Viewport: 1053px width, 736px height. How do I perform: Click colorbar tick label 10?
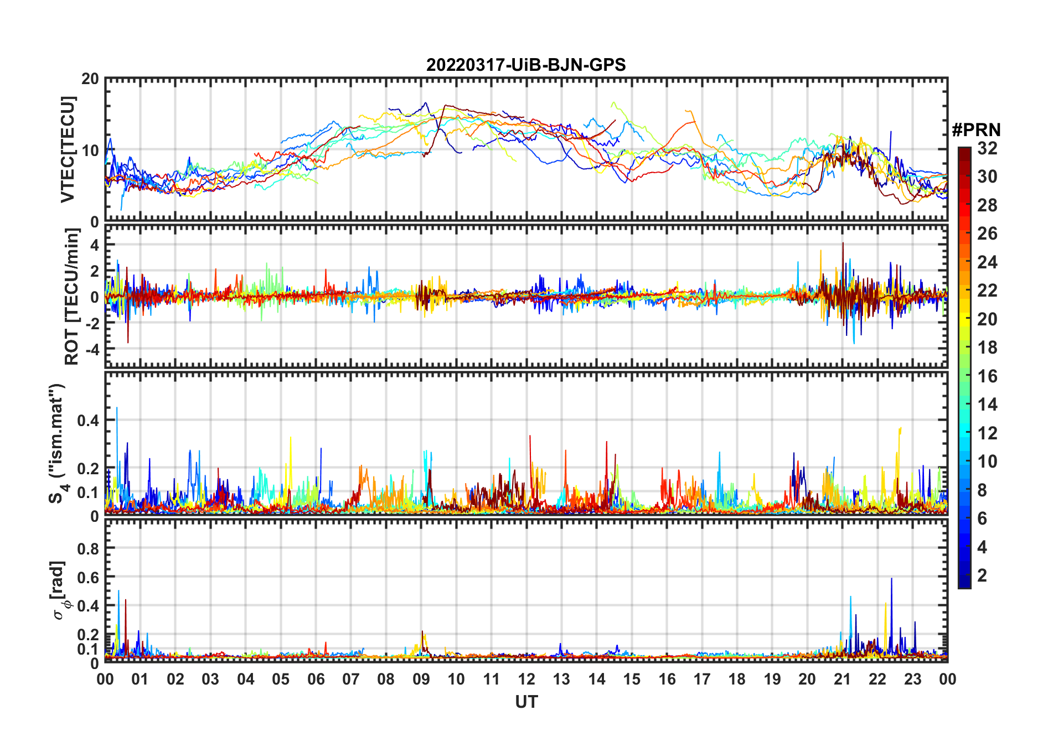(x=987, y=462)
